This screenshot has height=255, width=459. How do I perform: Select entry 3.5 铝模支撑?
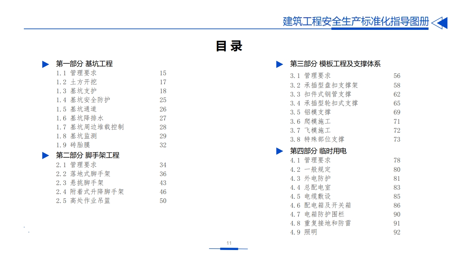(311, 112)
